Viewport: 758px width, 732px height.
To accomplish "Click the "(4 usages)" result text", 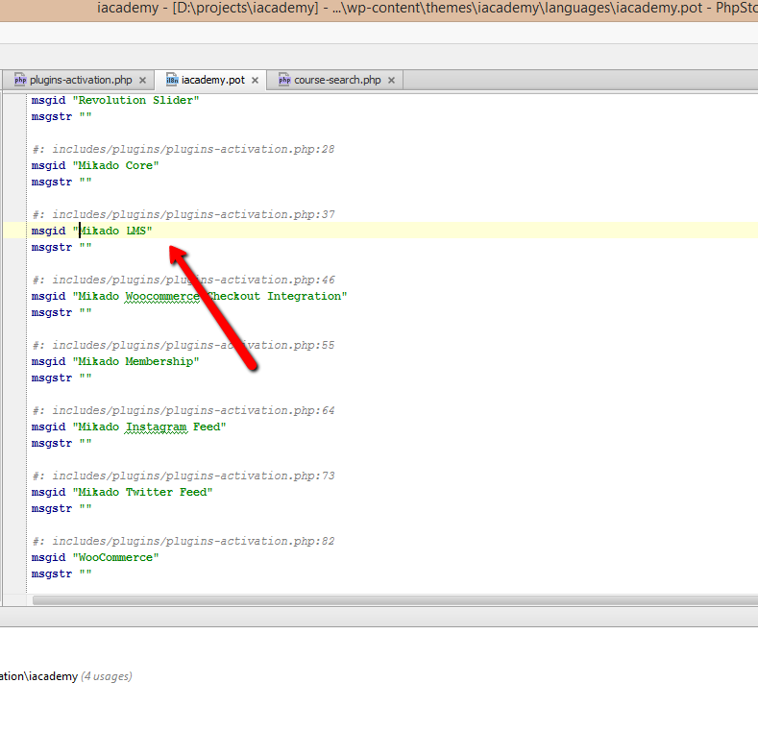I will [107, 676].
